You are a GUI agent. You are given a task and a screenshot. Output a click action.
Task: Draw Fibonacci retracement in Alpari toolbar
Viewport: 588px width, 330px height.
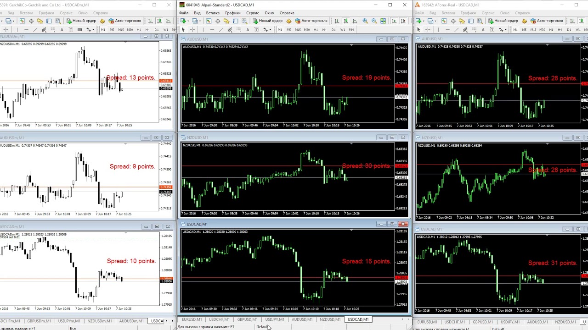239,29
